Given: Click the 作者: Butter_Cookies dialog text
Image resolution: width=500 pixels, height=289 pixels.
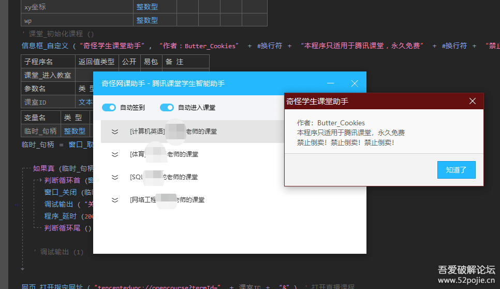Looking at the screenshot, I should coord(331,123).
